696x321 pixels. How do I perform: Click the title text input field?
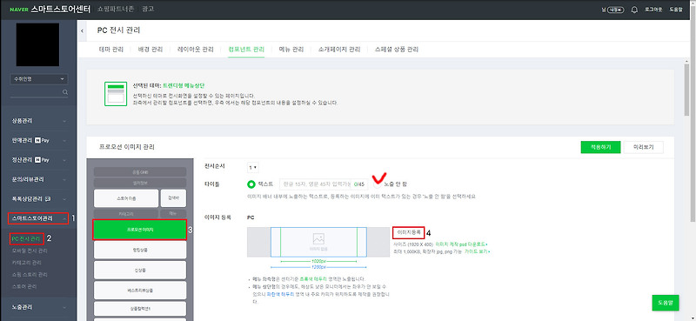point(323,184)
